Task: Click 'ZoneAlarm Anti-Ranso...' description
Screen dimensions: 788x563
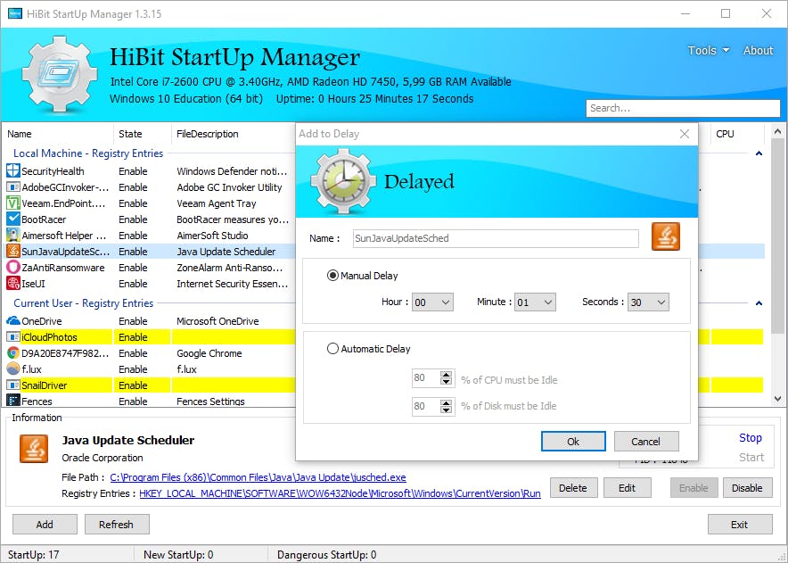Action: (230, 268)
